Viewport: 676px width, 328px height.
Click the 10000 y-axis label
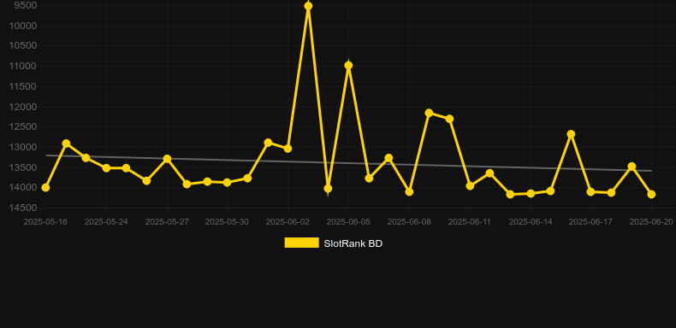23,26
